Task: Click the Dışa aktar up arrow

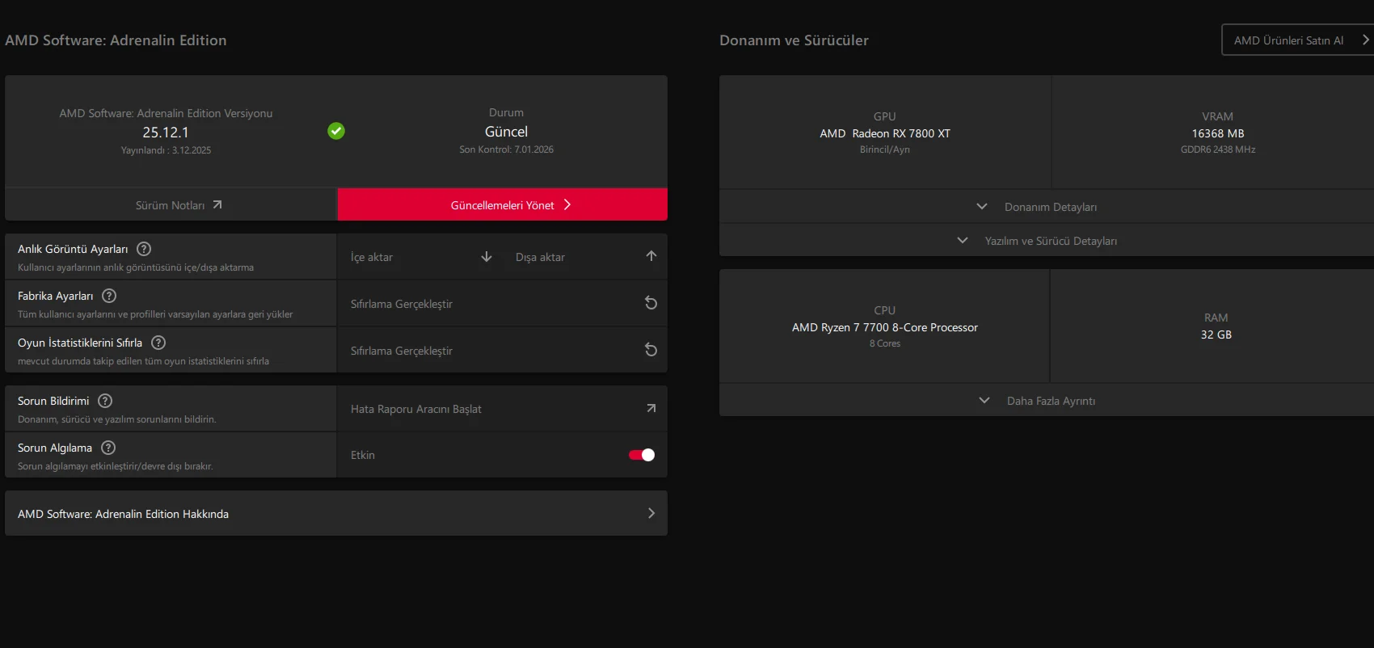Action: point(651,256)
